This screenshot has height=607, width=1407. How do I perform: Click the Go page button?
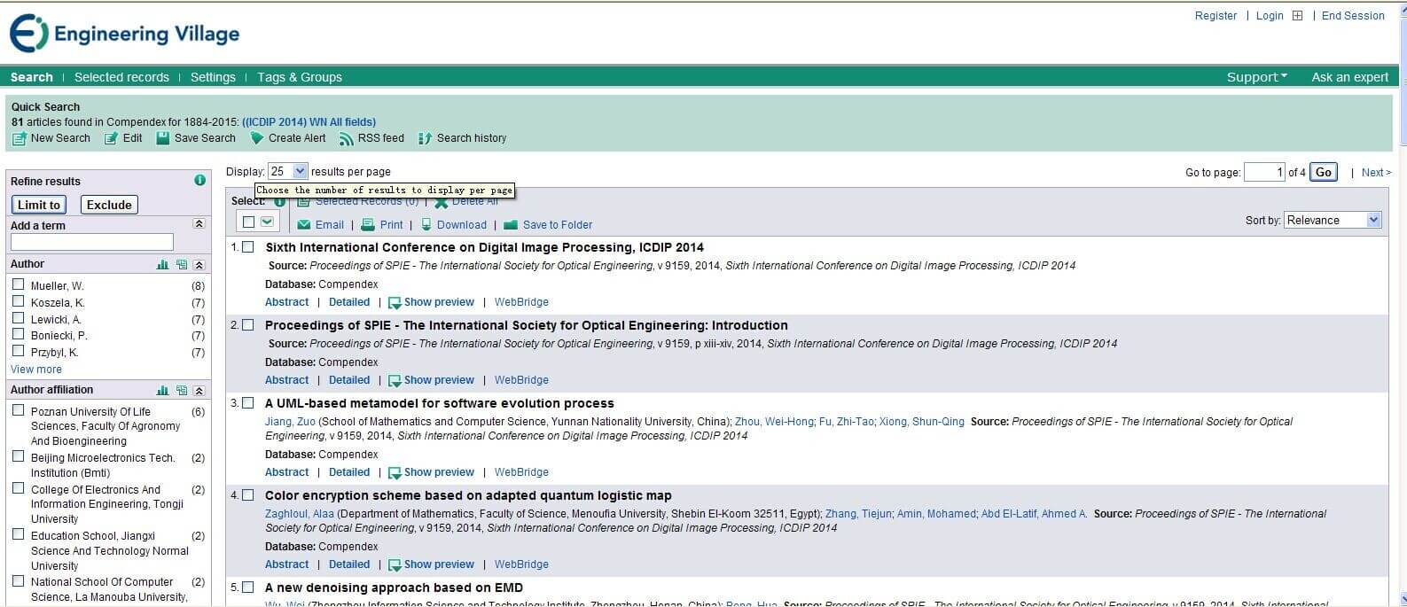tap(1324, 172)
